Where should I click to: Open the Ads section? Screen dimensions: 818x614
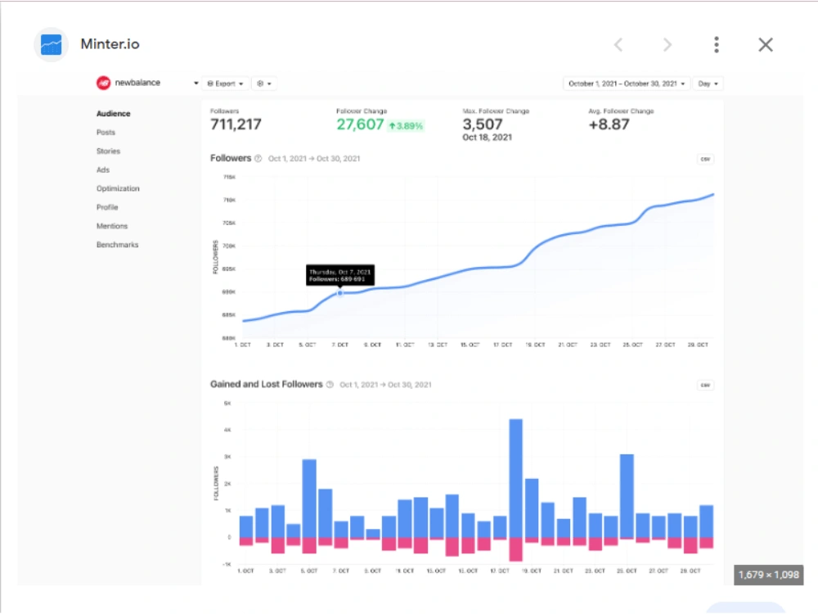click(x=103, y=170)
